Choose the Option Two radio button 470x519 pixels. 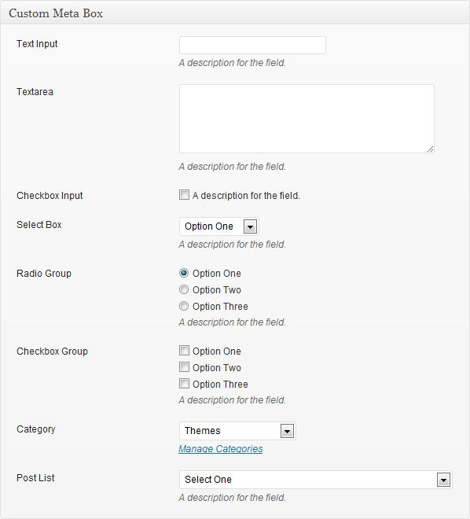(x=184, y=289)
